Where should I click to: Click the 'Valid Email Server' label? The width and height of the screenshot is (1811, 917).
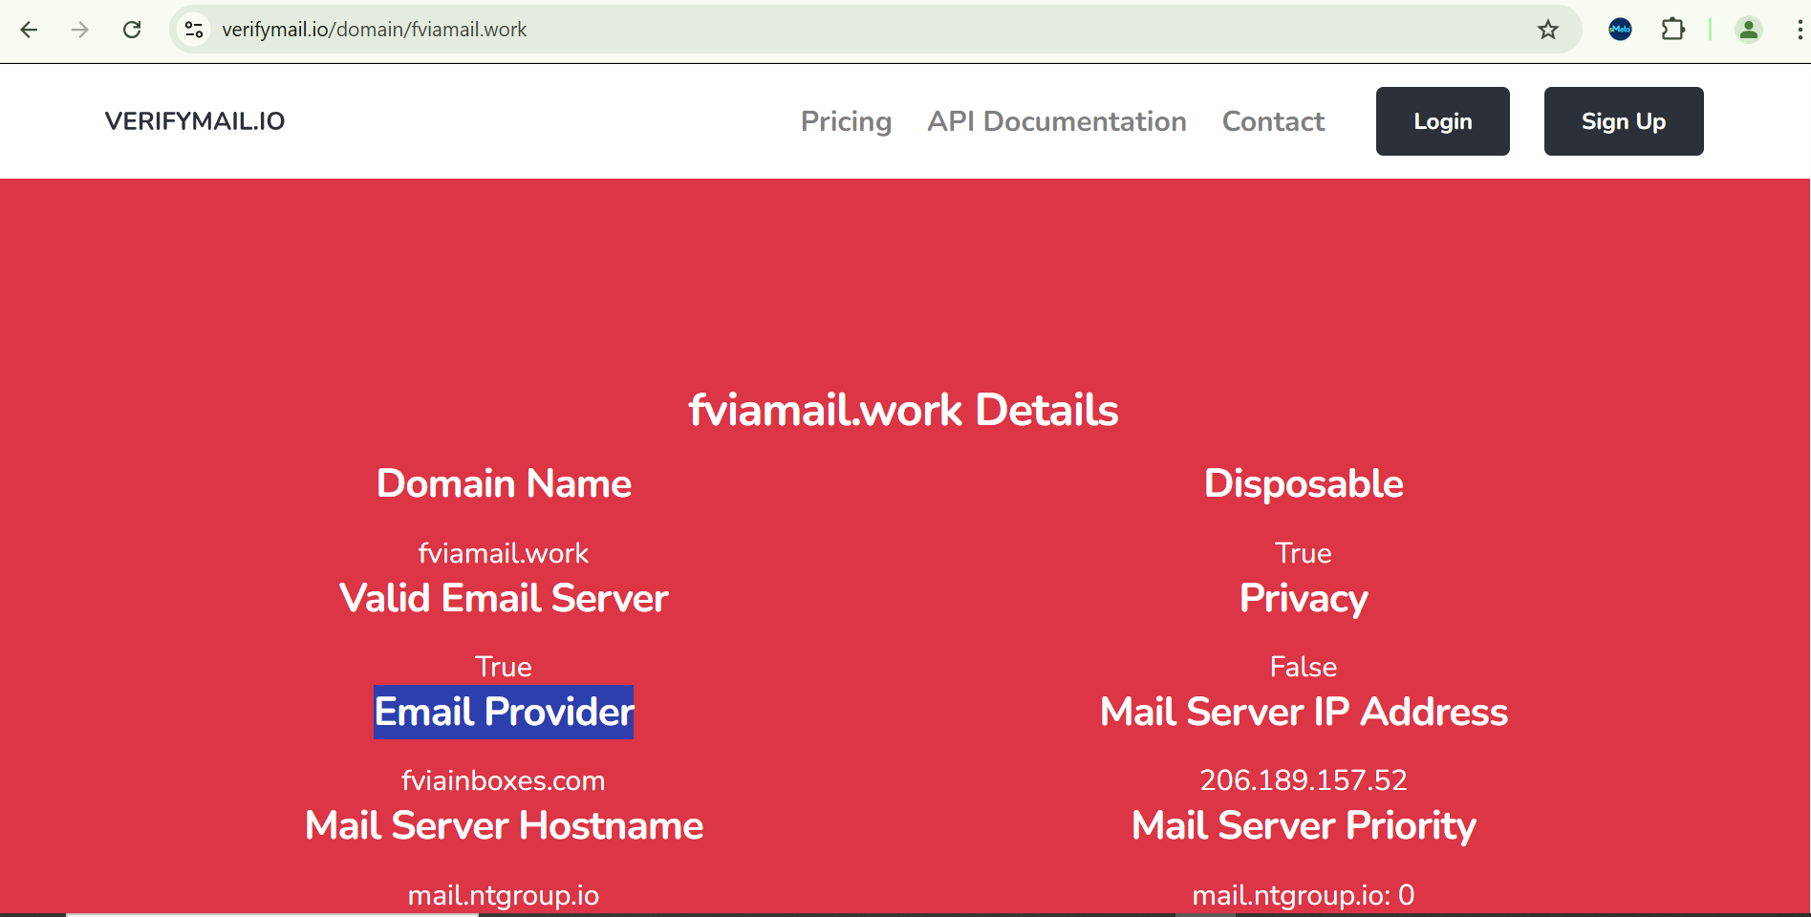[504, 598]
